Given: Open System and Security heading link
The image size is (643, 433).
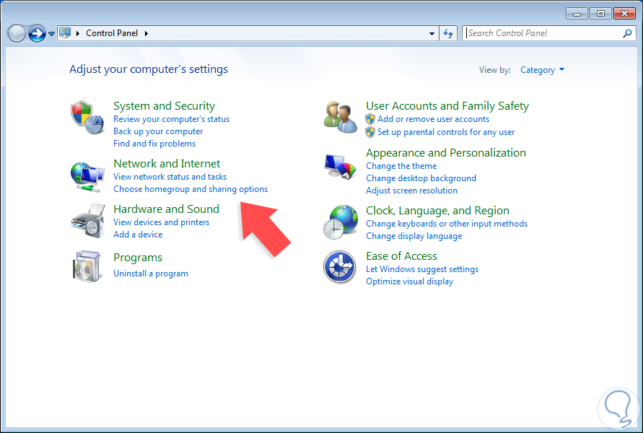Looking at the screenshot, I should click(164, 106).
